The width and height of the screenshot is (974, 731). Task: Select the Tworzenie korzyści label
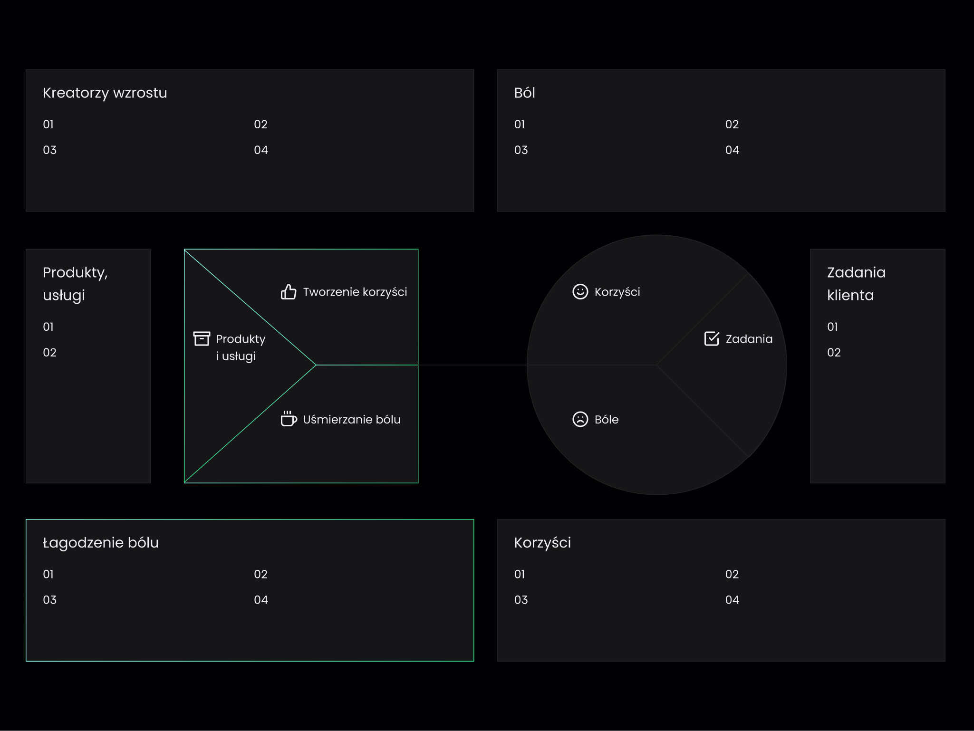coord(355,292)
